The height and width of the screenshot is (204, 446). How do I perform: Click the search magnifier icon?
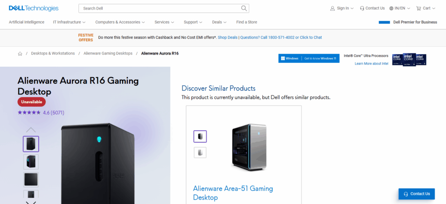click(244, 8)
